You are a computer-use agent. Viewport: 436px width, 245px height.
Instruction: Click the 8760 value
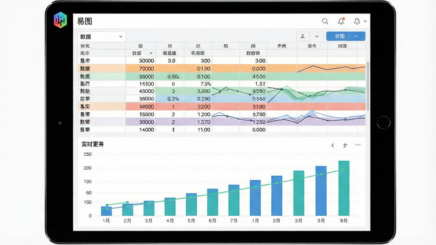coord(258,114)
